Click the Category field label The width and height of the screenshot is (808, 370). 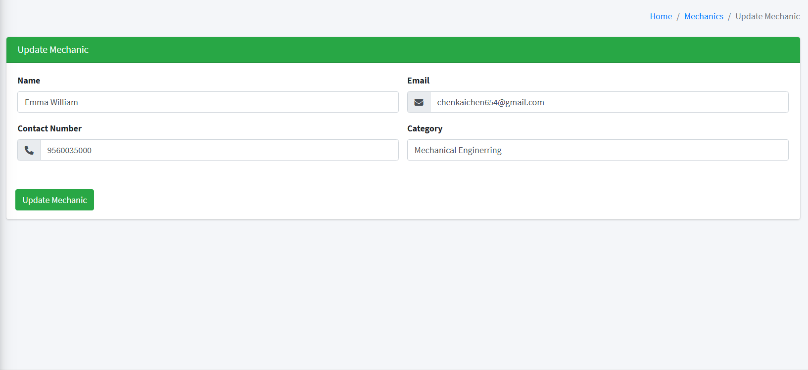coord(425,128)
